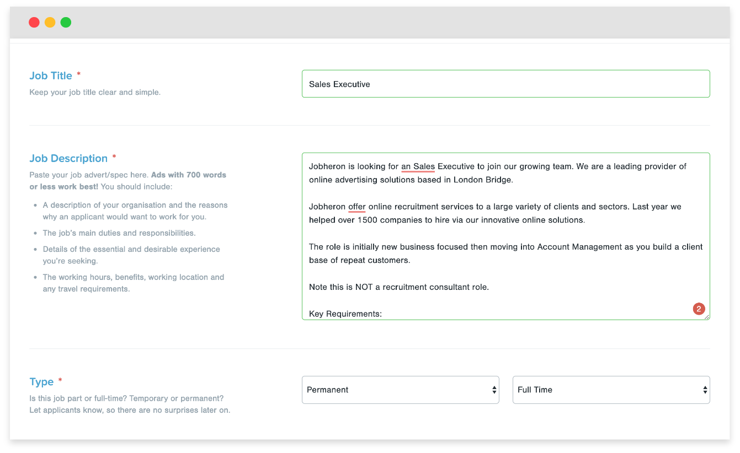Click the "London Bridge" text in description
This screenshot has height=453, width=740.
[x=483, y=180]
